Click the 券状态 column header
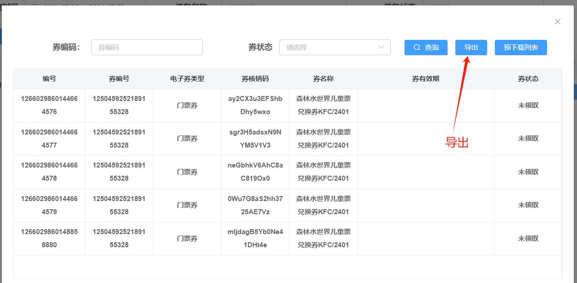577x283 pixels. pos(528,79)
